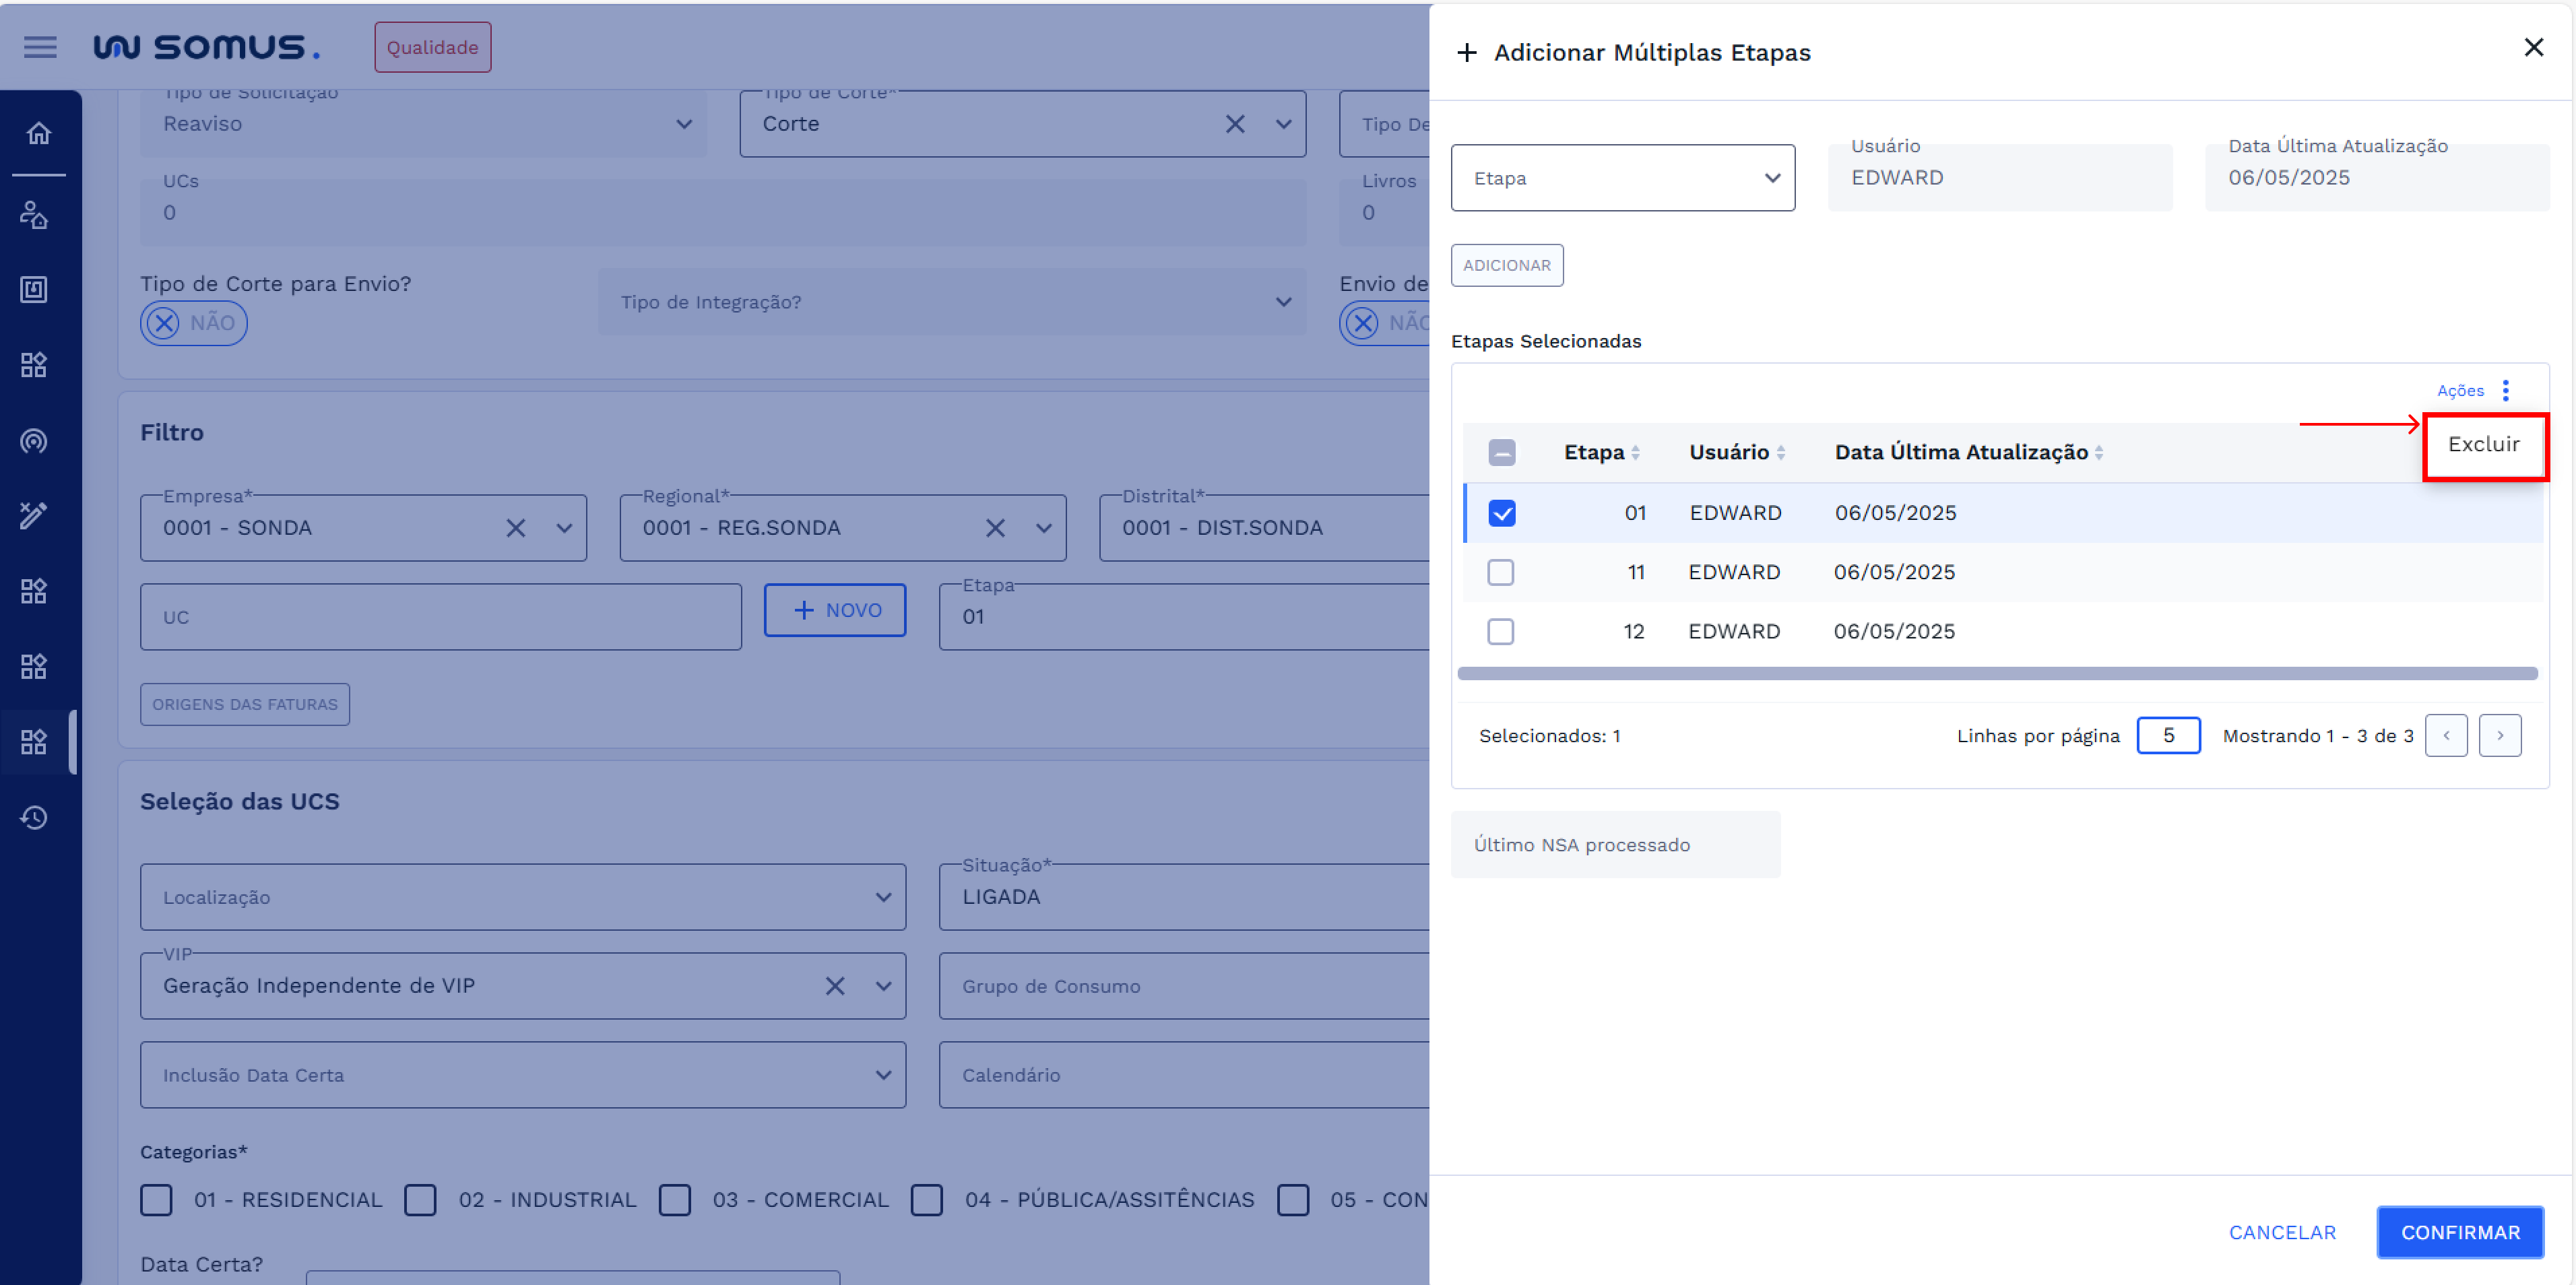This screenshot has height=1285, width=2576.
Task: Check the Etapa 12 row checkbox
Action: click(x=1500, y=631)
